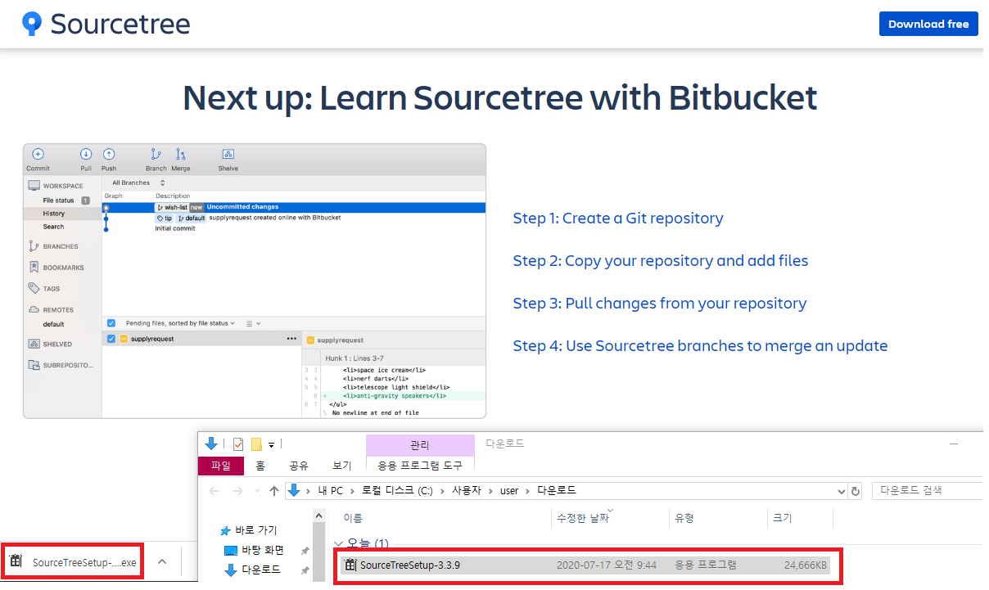Expand chevron after user breadcrumb
This screenshot has width=989, height=590.
(x=528, y=491)
